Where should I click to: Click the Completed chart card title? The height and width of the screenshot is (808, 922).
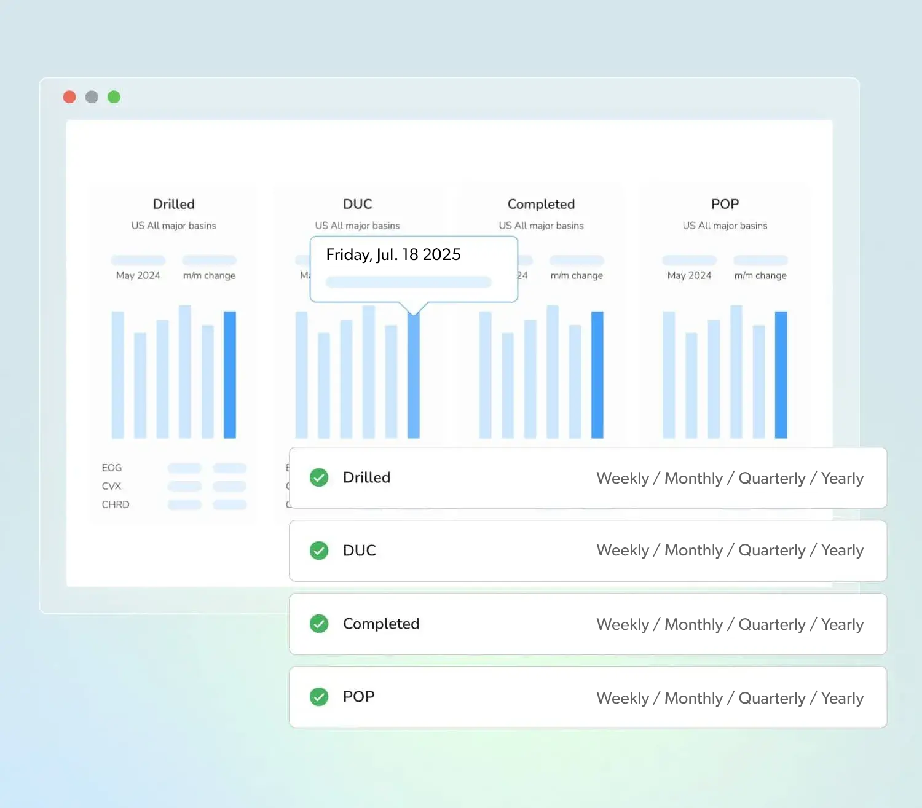tap(542, 204)
